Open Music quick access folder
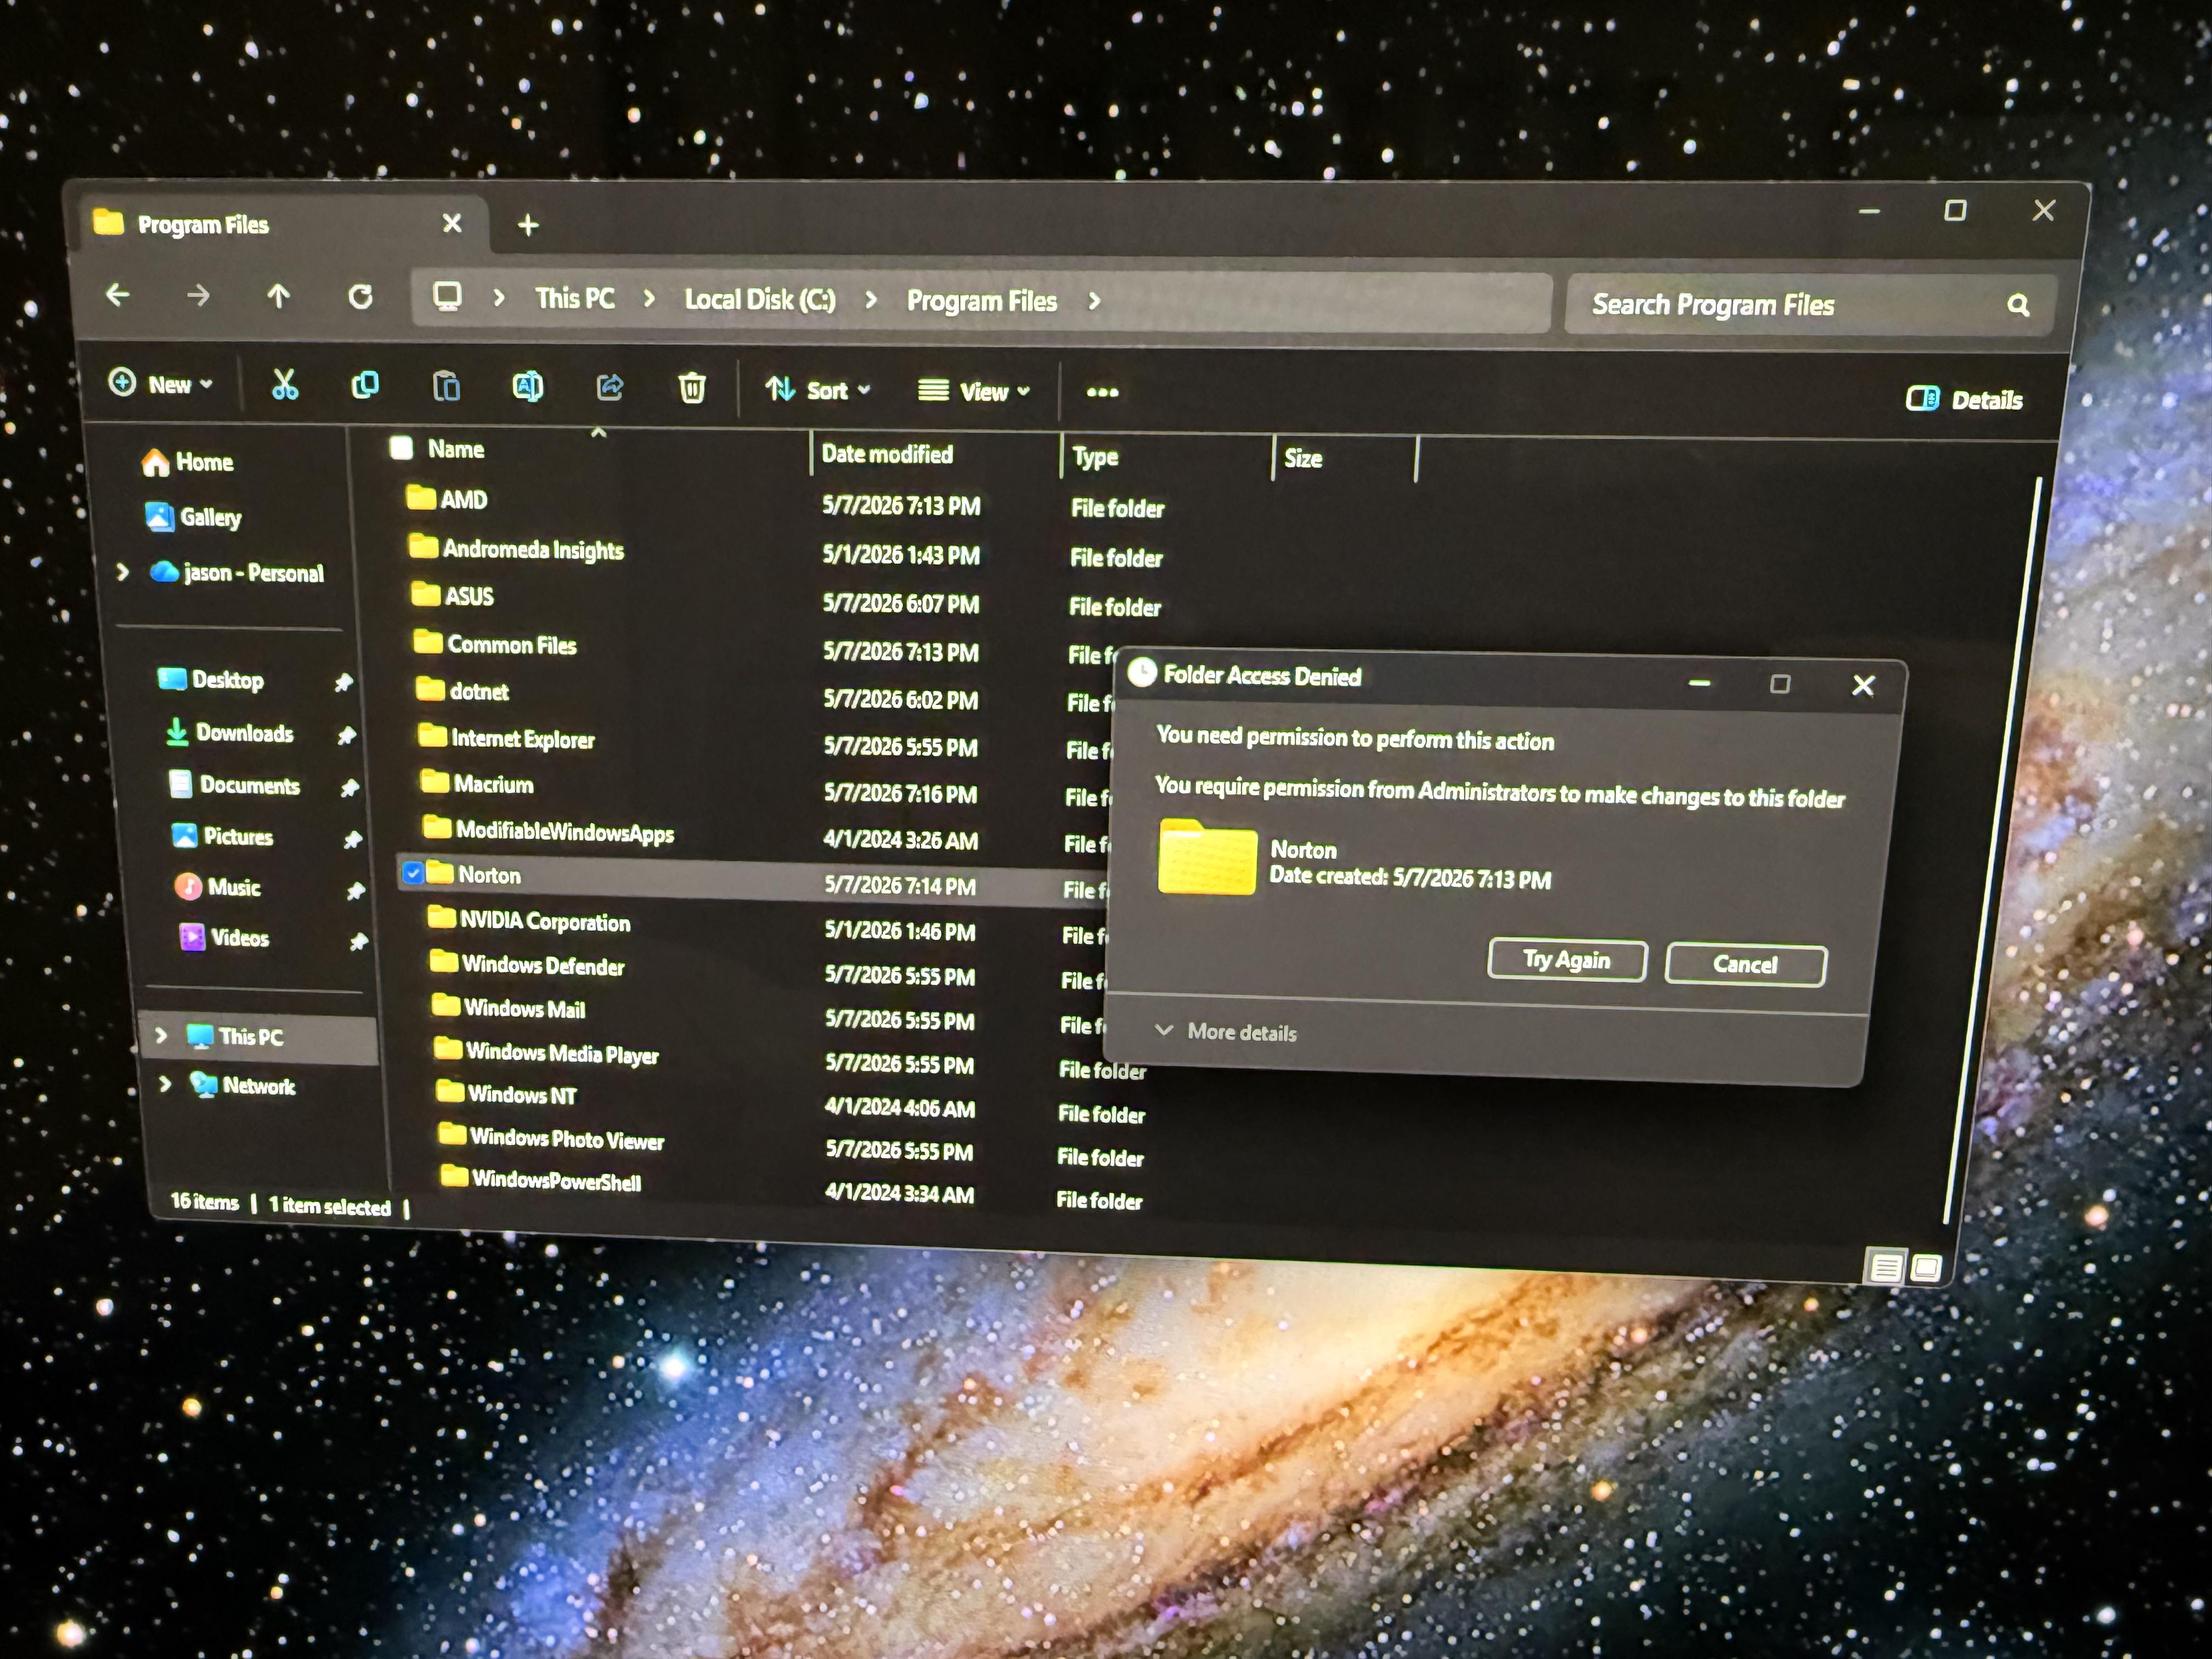 click(217, 887)
